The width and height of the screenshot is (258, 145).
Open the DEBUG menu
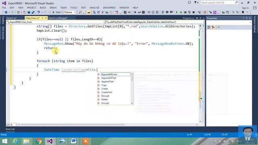pos(53,8)
